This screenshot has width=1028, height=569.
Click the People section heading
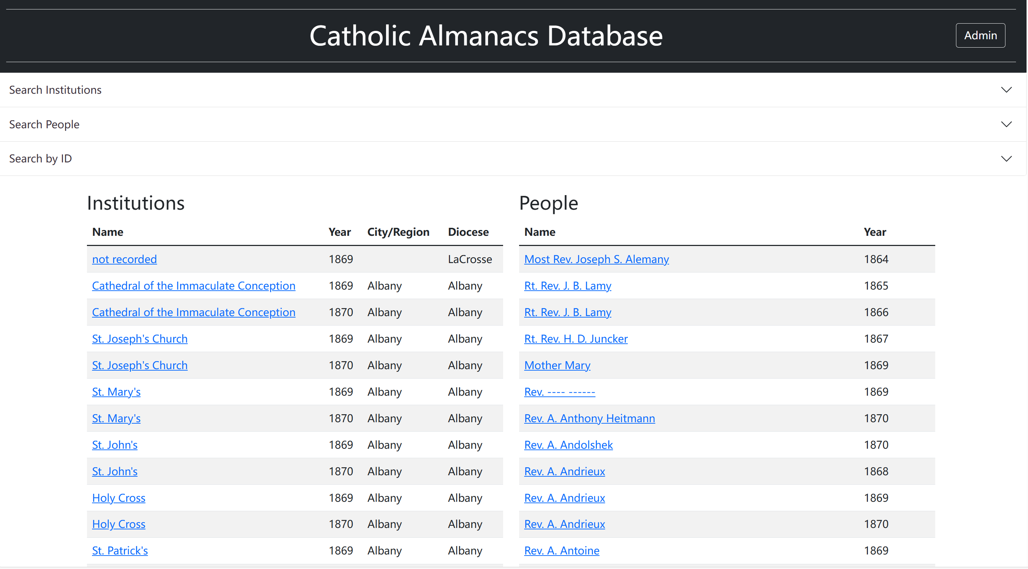[548, 203]
